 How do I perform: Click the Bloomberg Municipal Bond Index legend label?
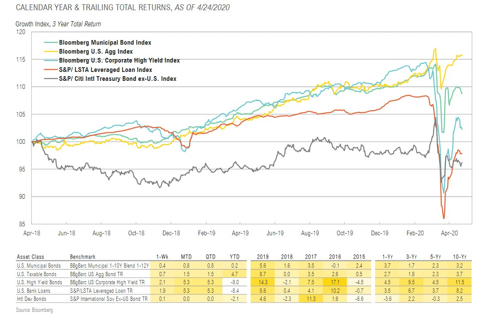[x=105, y=43]
